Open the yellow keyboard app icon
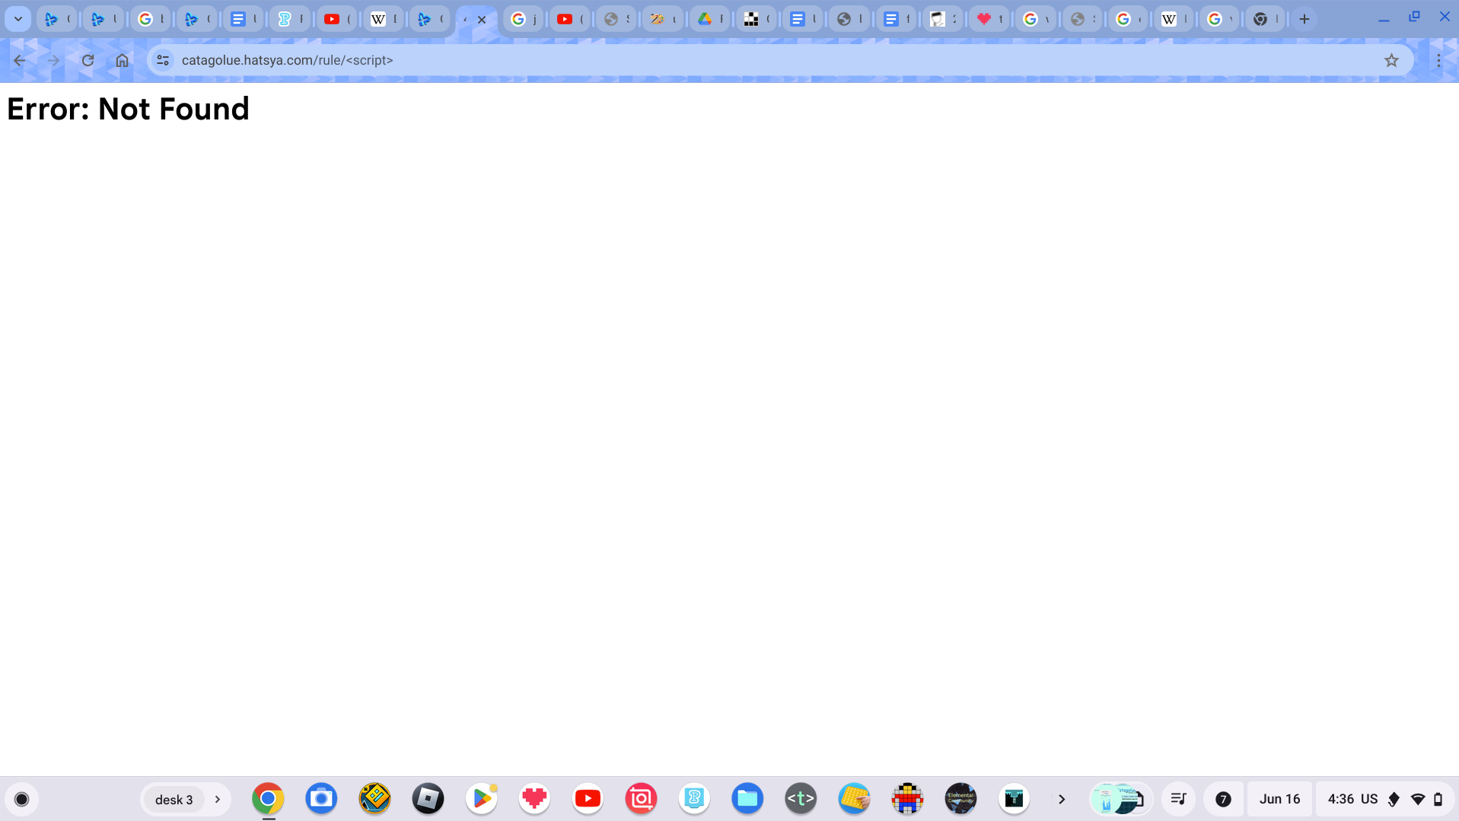This screenshot has height=821, width=1459. [854, 799]
